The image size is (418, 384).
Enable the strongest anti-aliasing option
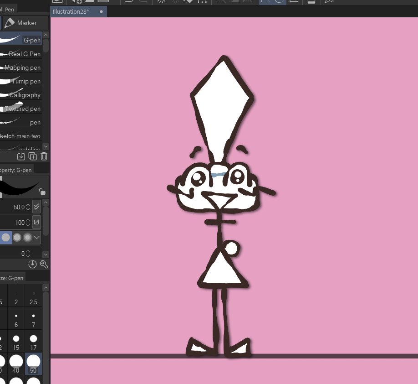point(27,237)
